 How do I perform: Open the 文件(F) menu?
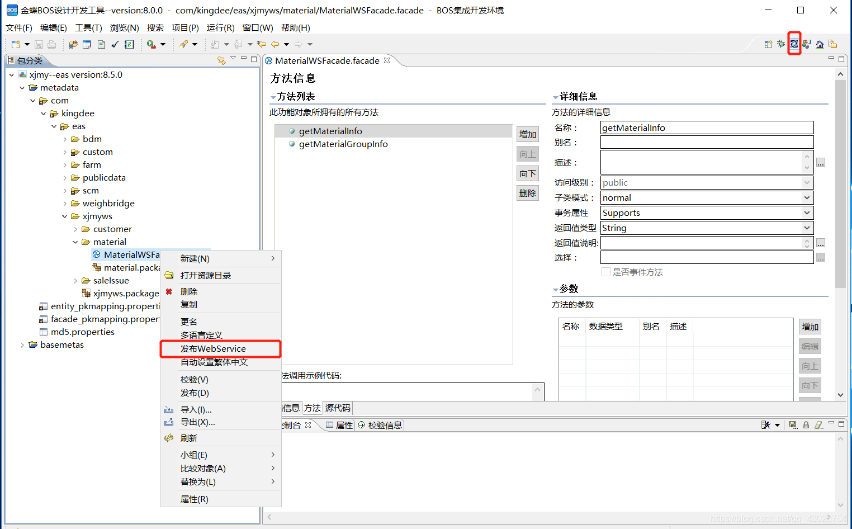[x=19, y=27]
